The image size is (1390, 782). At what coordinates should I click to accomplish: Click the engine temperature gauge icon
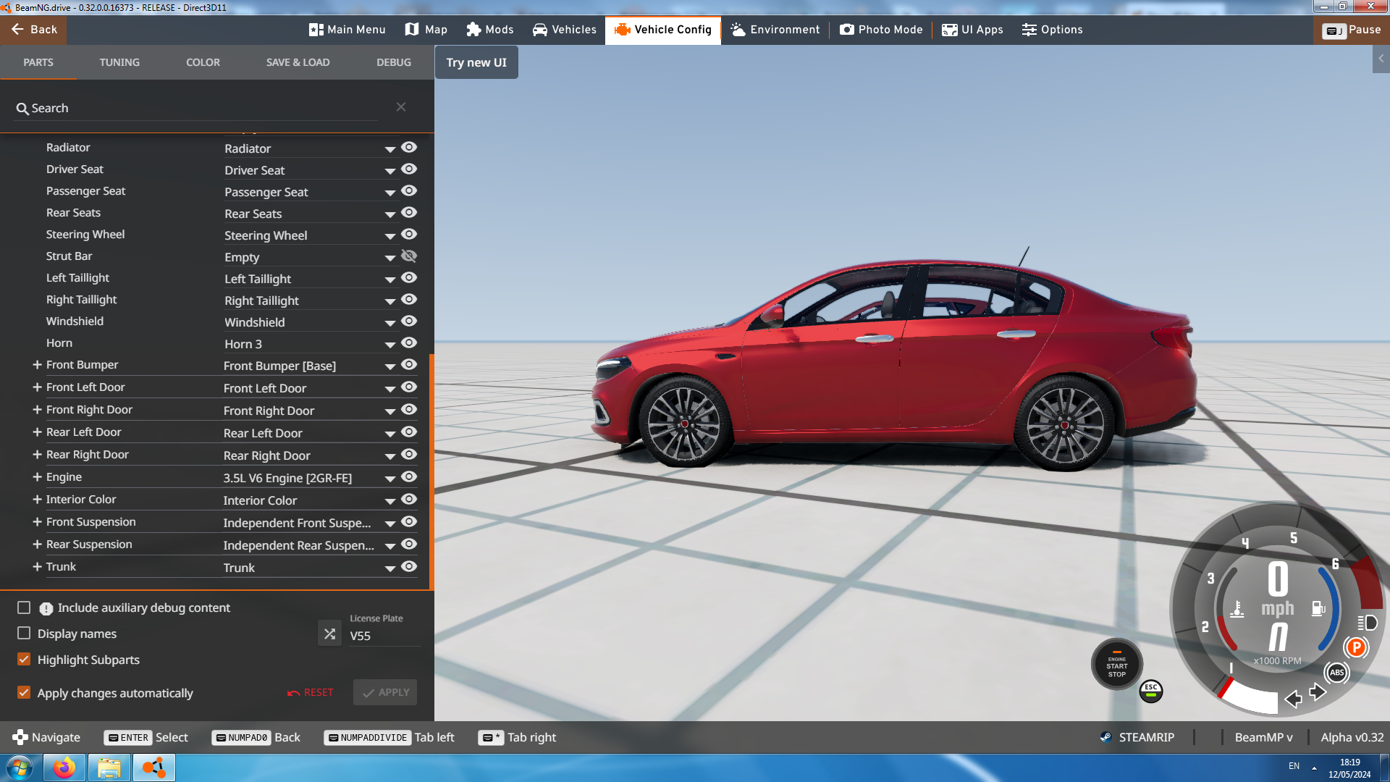pos(1237,609)
